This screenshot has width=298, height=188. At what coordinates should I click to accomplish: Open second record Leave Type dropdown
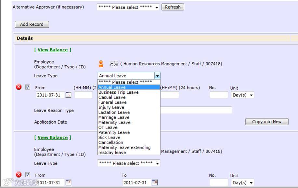(129, 163)
